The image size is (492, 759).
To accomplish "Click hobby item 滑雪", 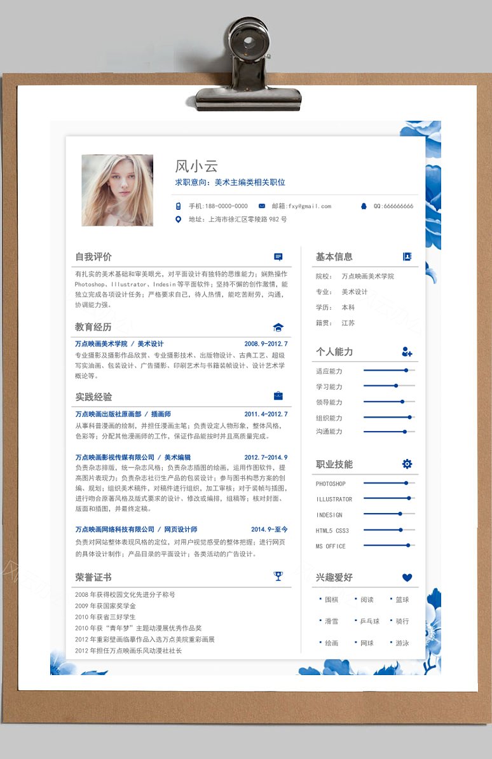I will [332, 621].
